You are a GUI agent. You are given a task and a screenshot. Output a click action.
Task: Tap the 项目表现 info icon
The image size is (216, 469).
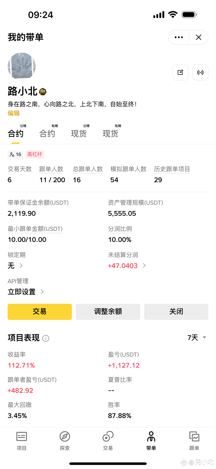[46, 338]
